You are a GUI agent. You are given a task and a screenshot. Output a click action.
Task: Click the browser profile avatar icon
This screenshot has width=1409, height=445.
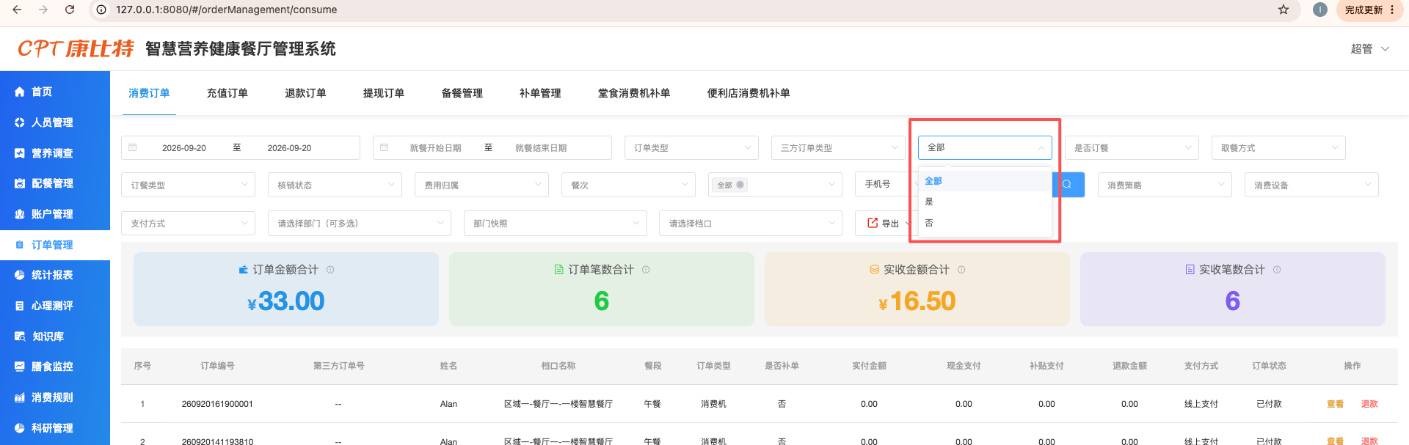coord(1320,10)
